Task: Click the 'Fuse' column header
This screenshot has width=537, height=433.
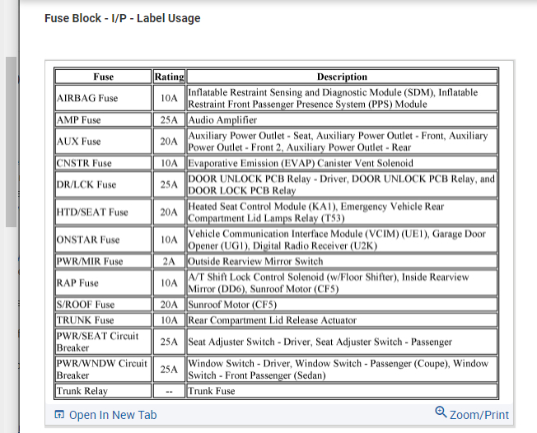Action: coord(103,77)
